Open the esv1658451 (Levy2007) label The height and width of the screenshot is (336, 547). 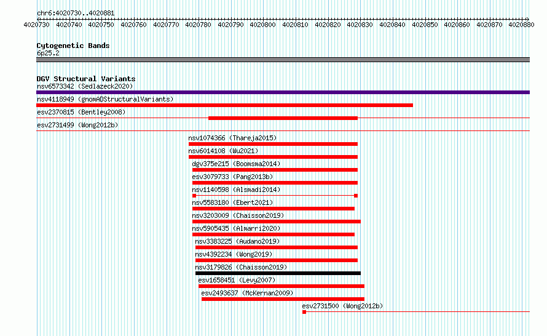point(237,280)
